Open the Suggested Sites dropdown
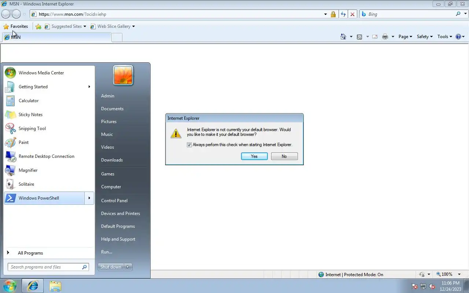469x293 pixels. [85, 26]
